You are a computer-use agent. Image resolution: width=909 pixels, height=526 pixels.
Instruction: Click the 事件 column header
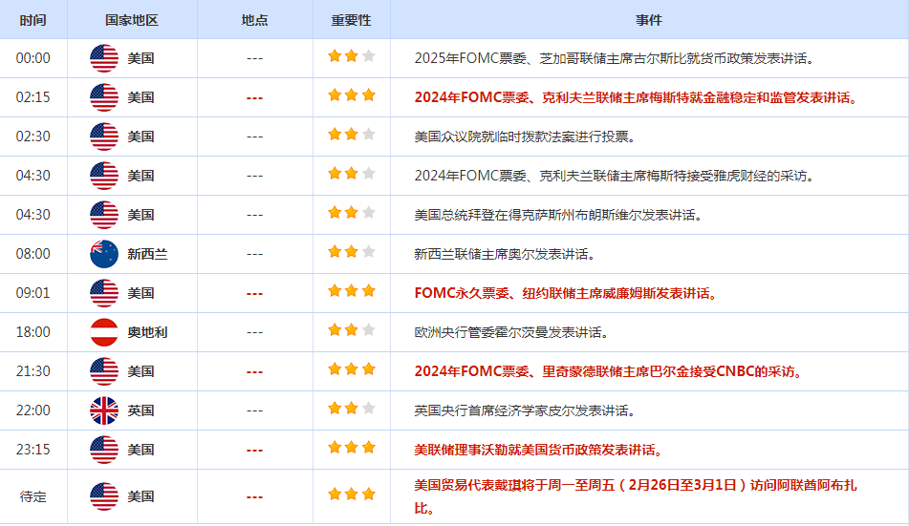[x=649, y=20]
